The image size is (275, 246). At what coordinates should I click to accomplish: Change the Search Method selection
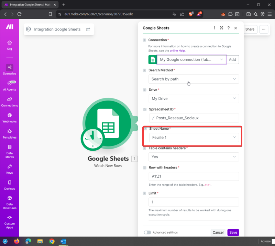pyautogui.click(x=194, y=79)
